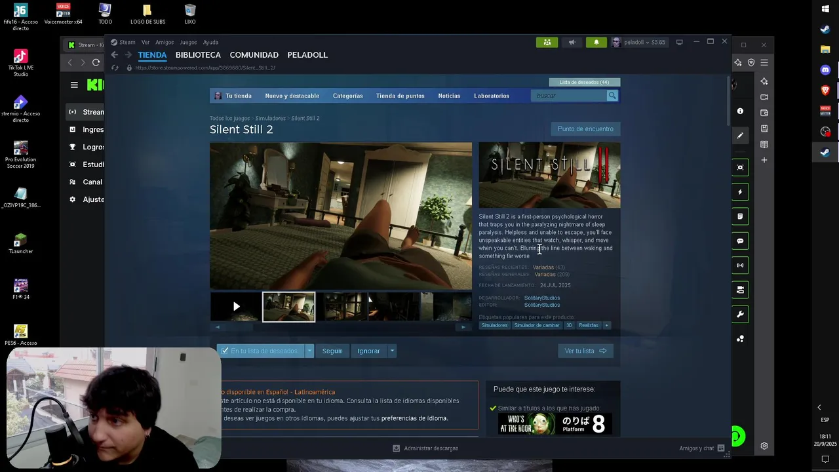839x472 pixels.
Task: Expand more tags plus button
Action: tap(606, 325)
